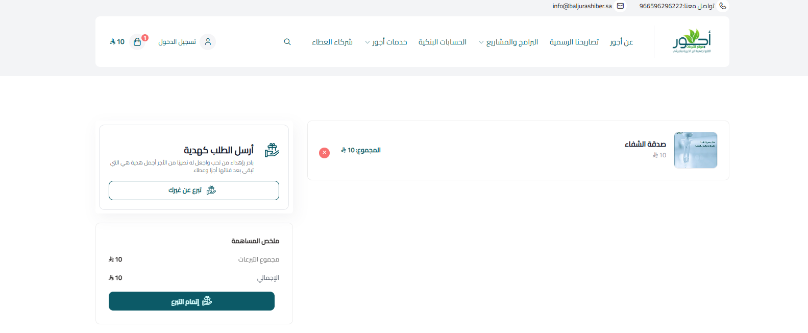Expand the خدمات أجور dropdown
Viewport: 808px width, 333px height.
tap(386, 42)
